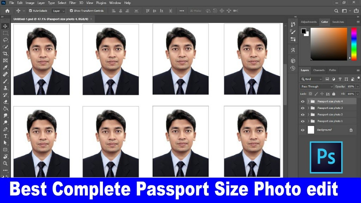Select the Move tool
361x203 pixels.
click(x=5, y=26)
